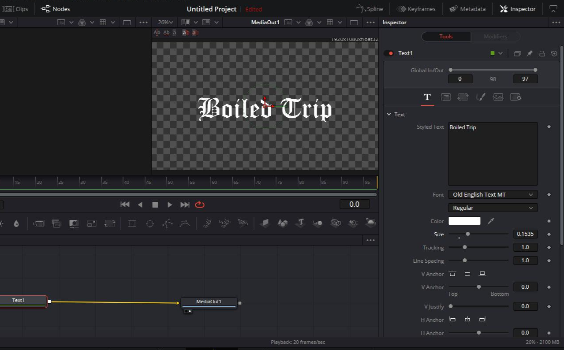Image resolution: width=564 pixels, height=350 pixels.
Task: Open the Keyframes panel
Action: [416, 9]
